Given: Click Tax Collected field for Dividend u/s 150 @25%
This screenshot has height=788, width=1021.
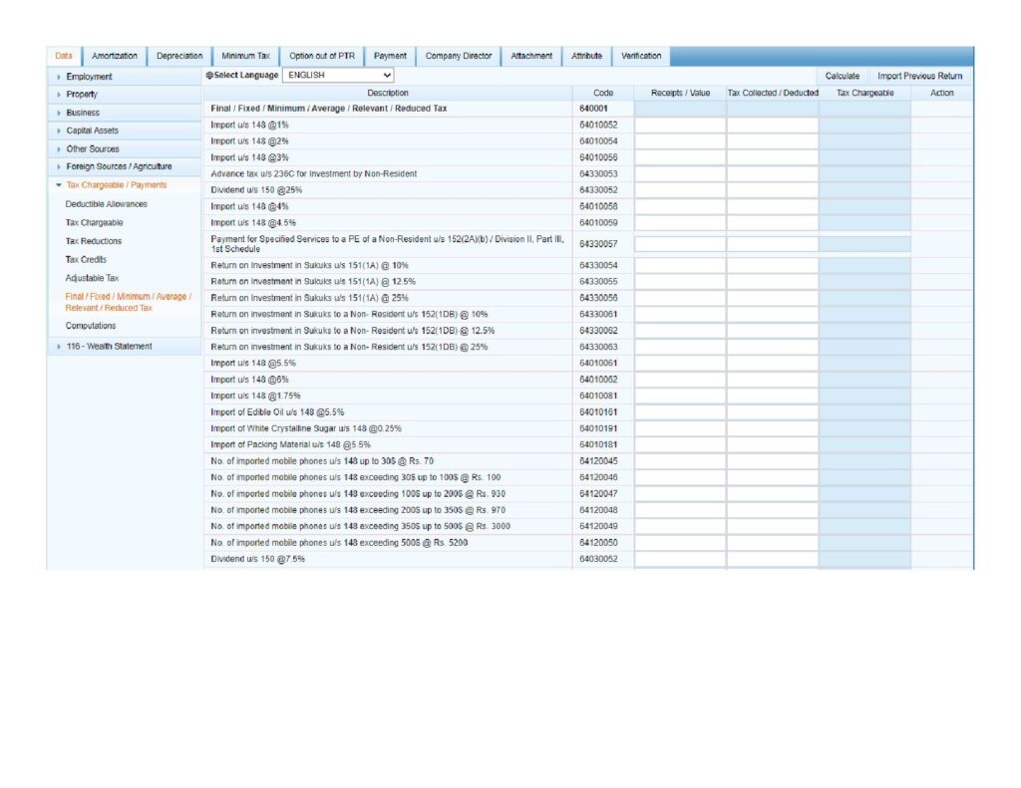Looking at the screenshot, I should point(772,190).
